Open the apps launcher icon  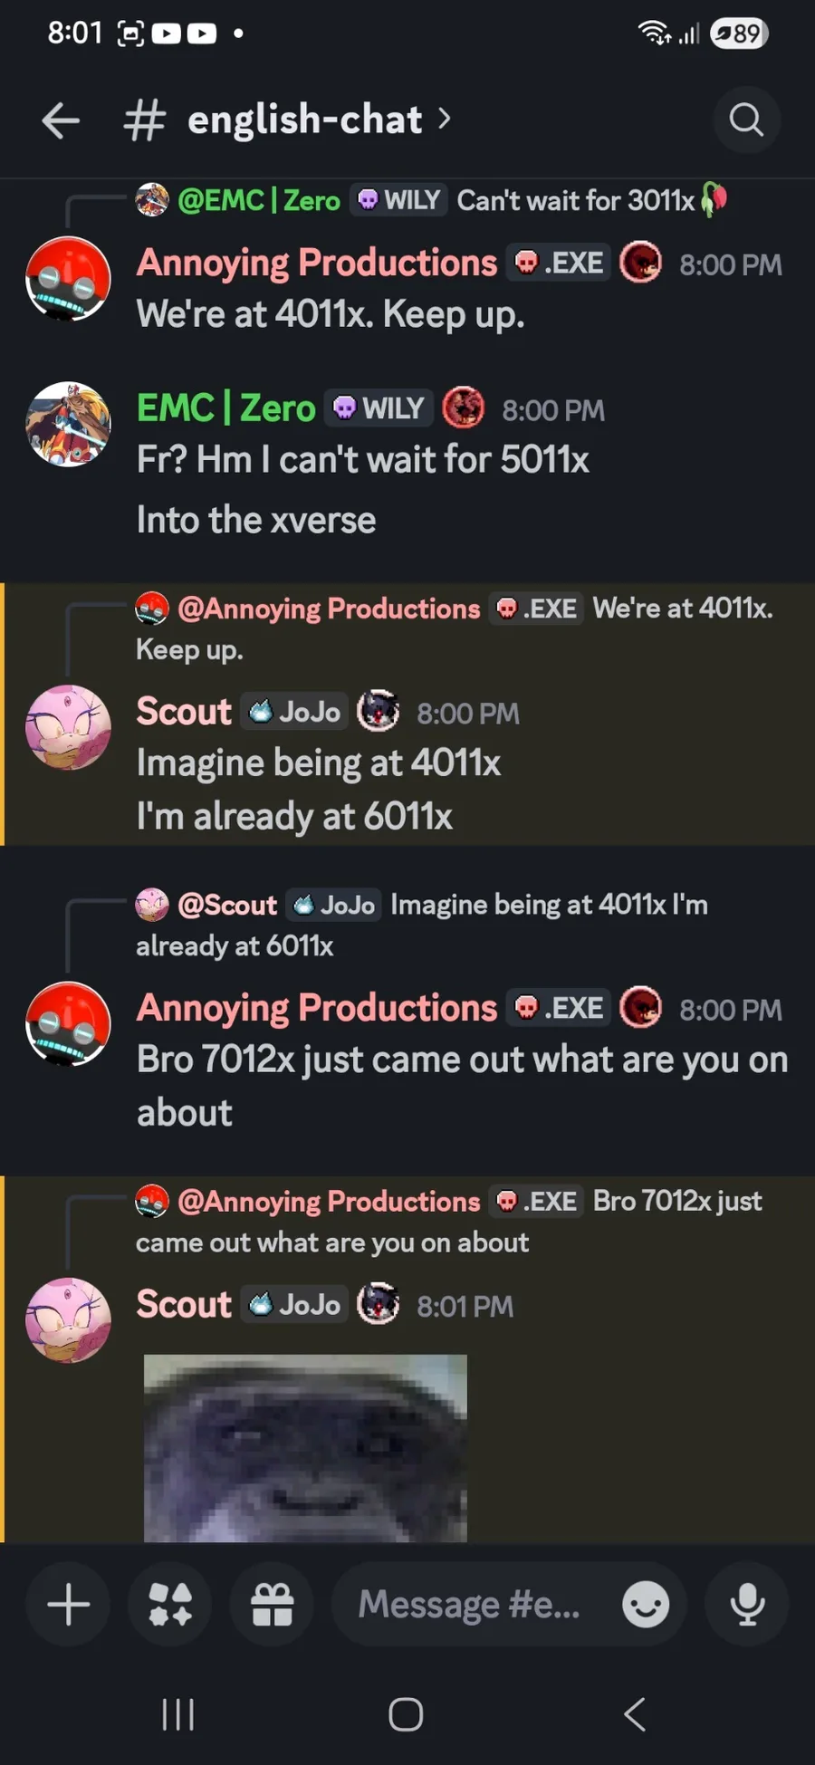click(170, 1605)
